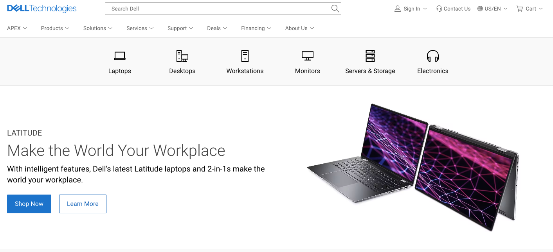Go to the Dell Technologies logo
This screenshot has width=553, height=252.
coord(42,8)
